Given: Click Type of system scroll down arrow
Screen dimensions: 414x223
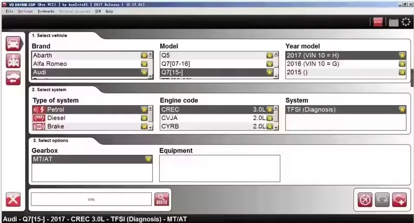Looking at the screenshot, I should (151, 127).
